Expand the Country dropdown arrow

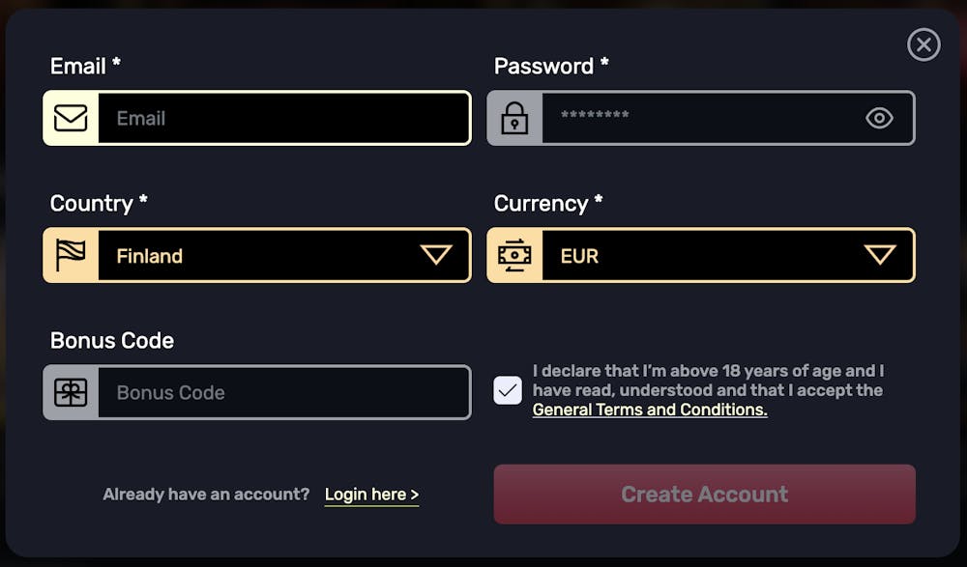[436, 255]
